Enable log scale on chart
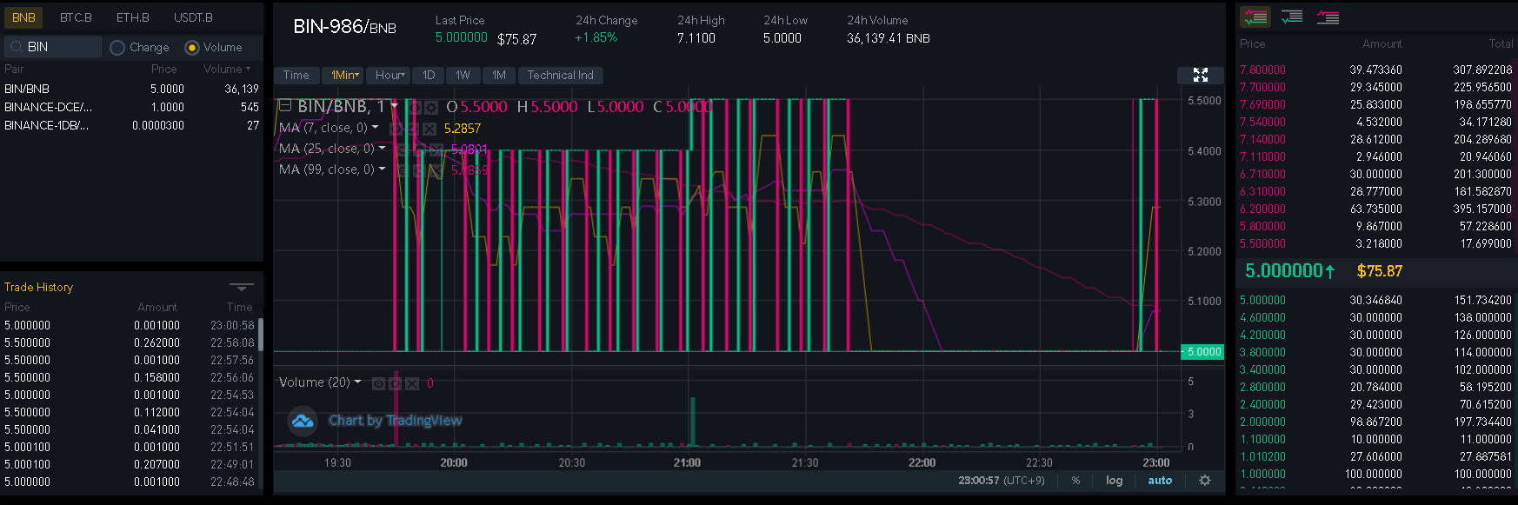The width and height of the screenshot is (1518, 505). 1114,481
